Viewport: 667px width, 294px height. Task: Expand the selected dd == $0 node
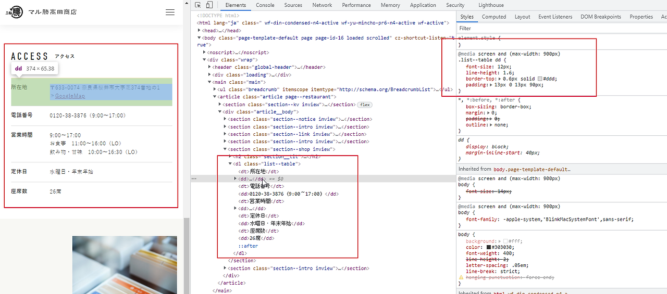236,178
